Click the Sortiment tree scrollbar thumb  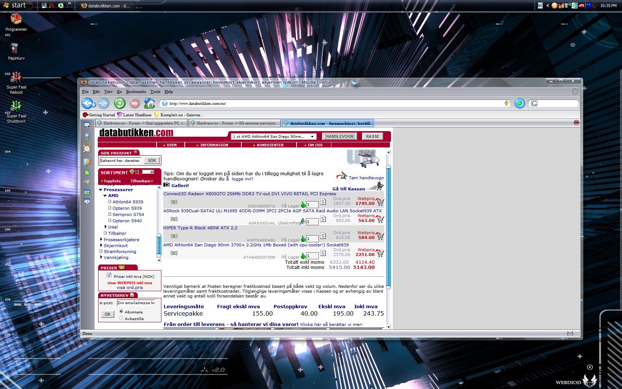[159, 246]
